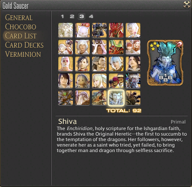Click the large Shiva card preview
Screen dimensions: 192x187
click(x=165, y=63)
